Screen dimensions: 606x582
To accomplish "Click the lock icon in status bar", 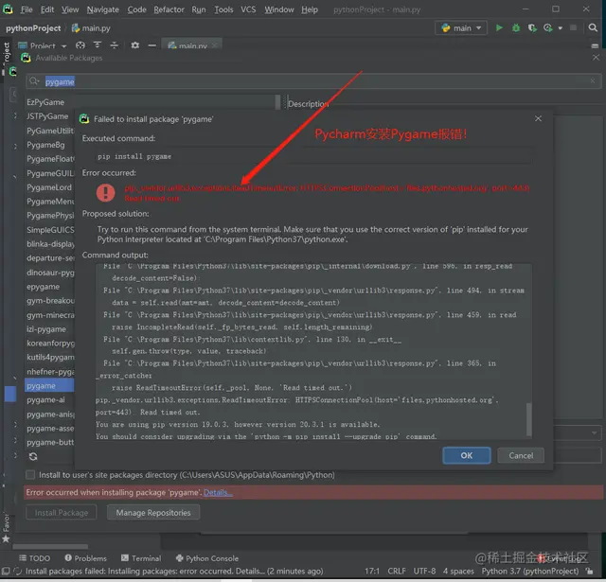I will (590, 572).
